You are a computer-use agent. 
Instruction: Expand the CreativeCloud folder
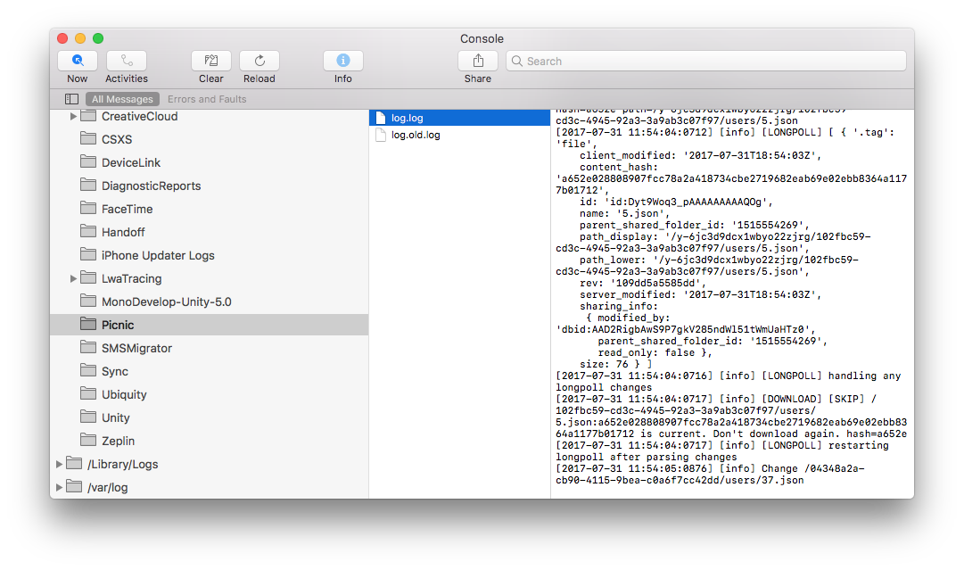[73, 117]
